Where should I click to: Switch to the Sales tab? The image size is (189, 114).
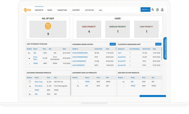coord(50,10)
